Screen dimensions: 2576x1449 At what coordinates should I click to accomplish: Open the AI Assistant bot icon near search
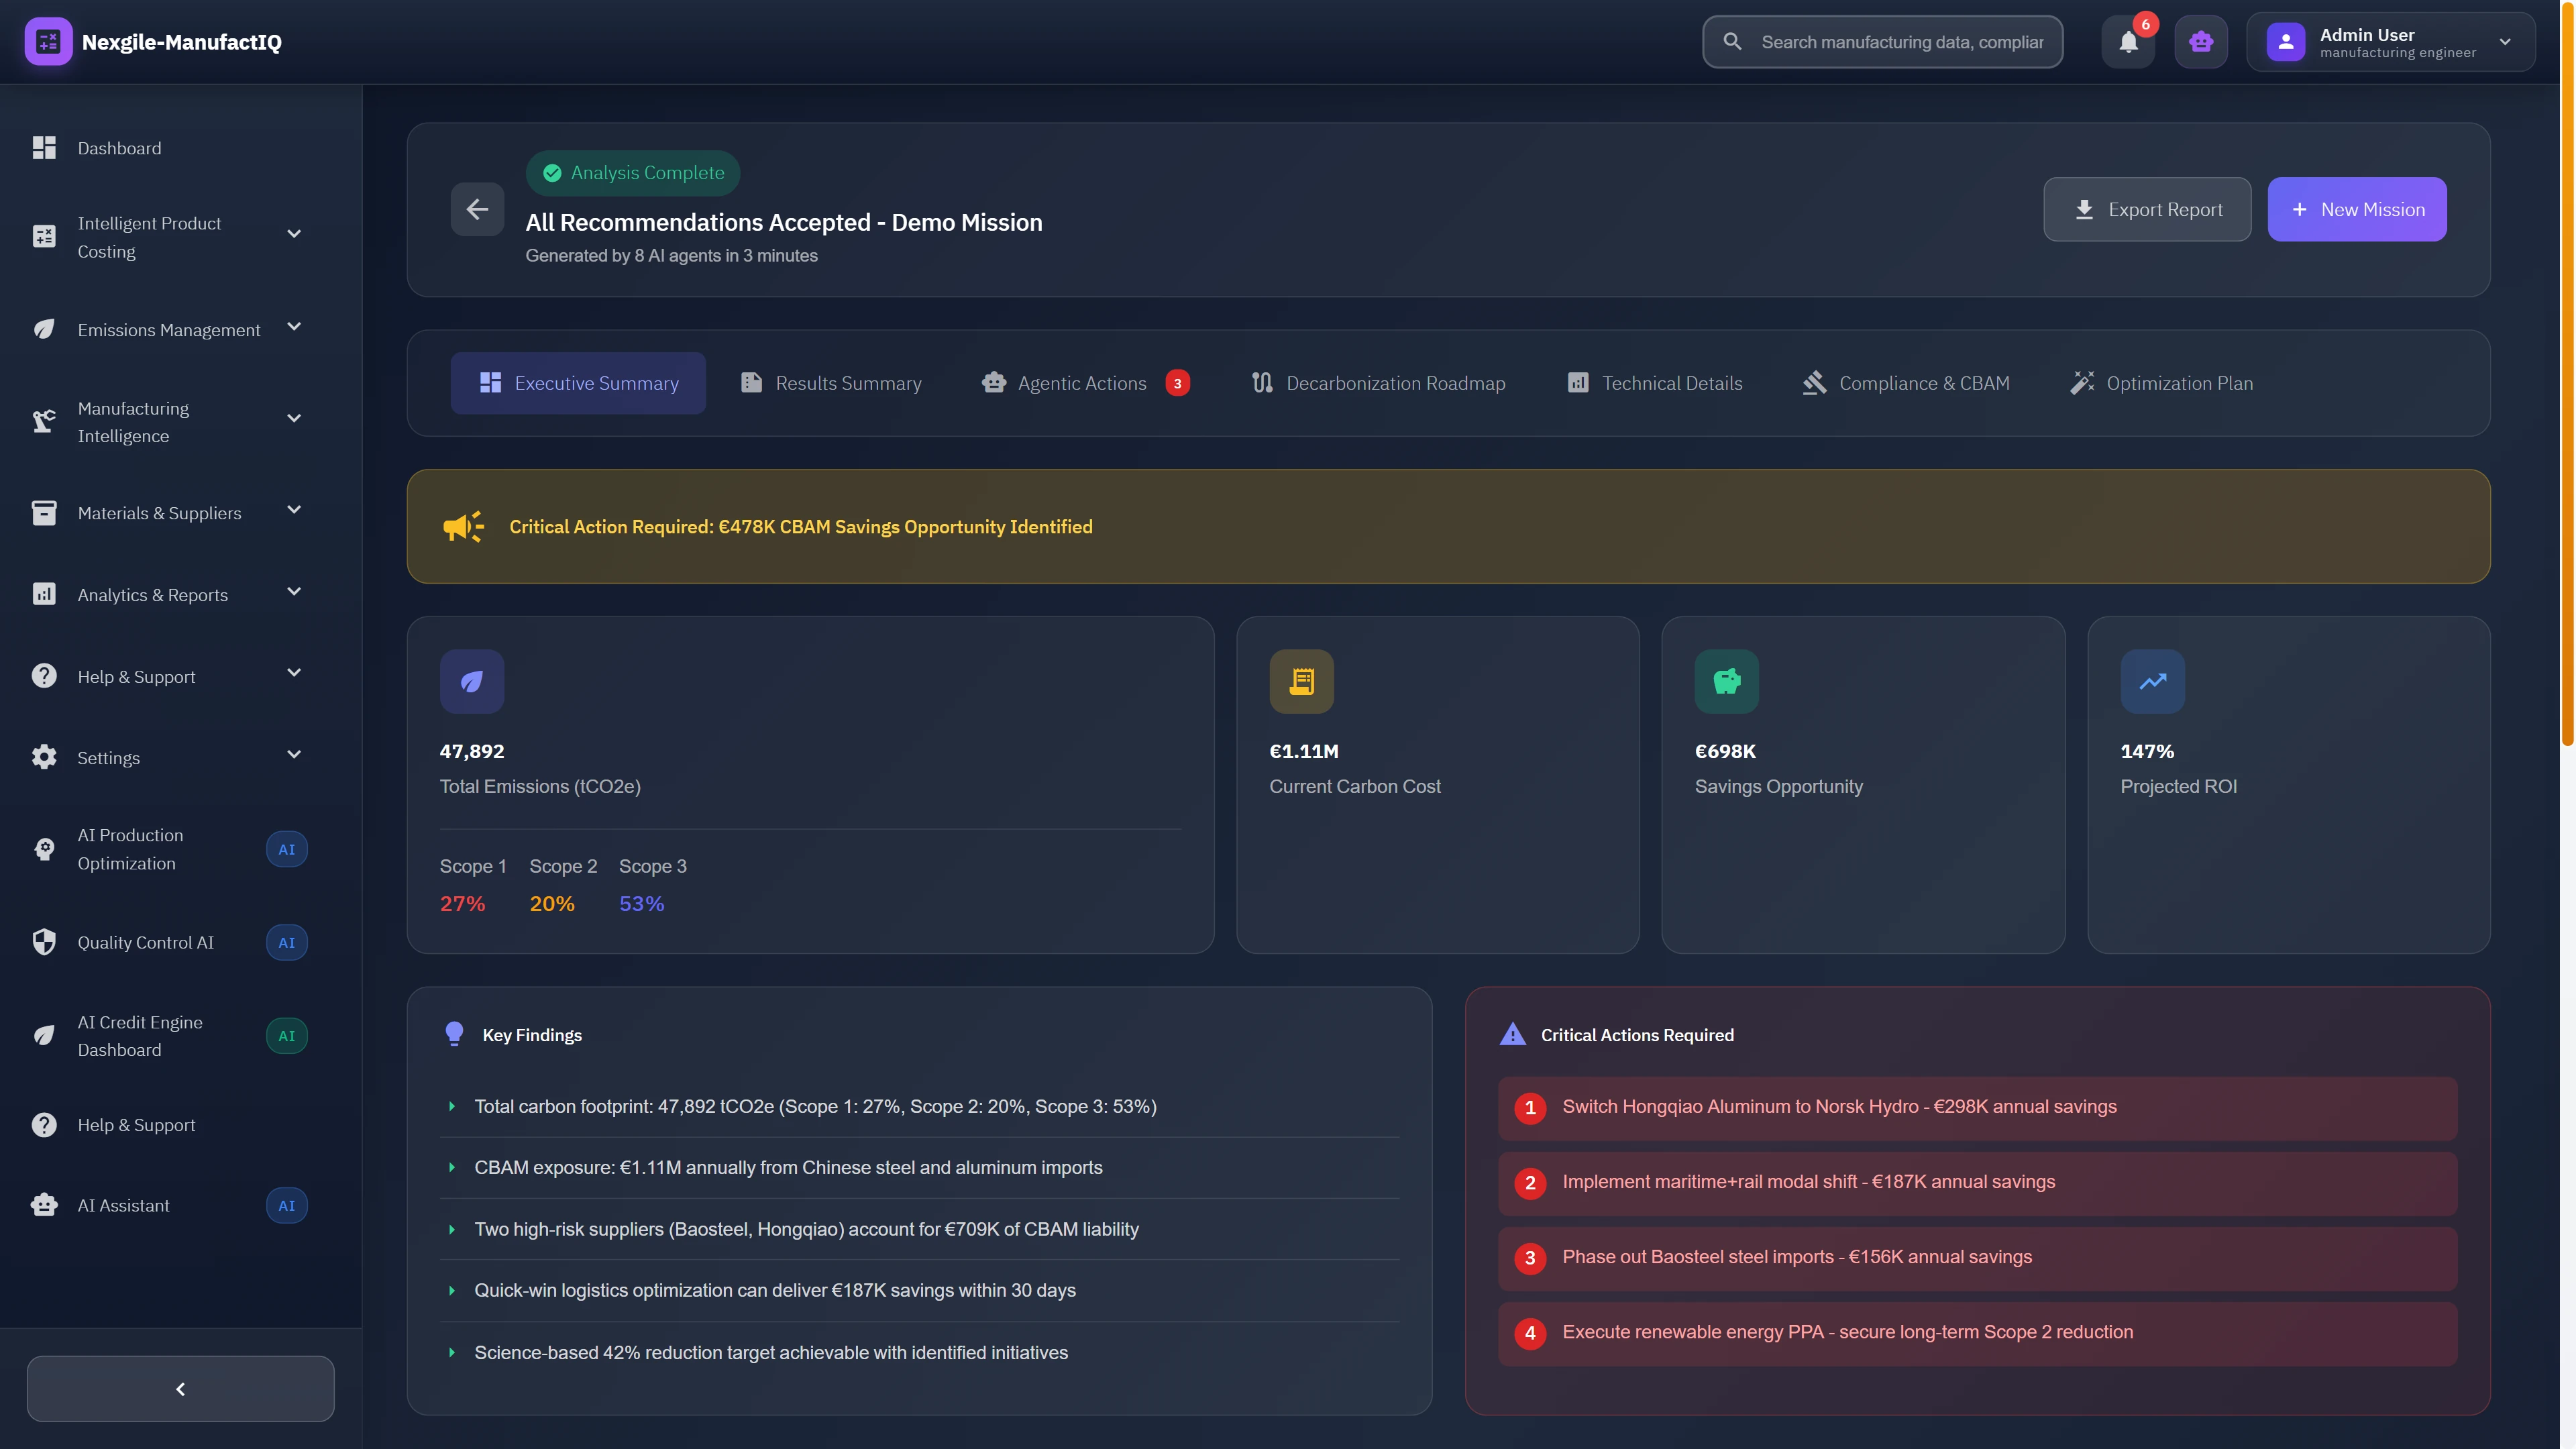click(x=2200, y=41)
